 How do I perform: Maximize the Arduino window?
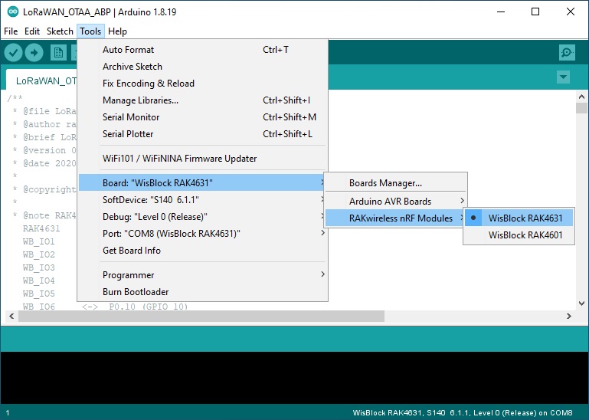(x=535, y=11)
